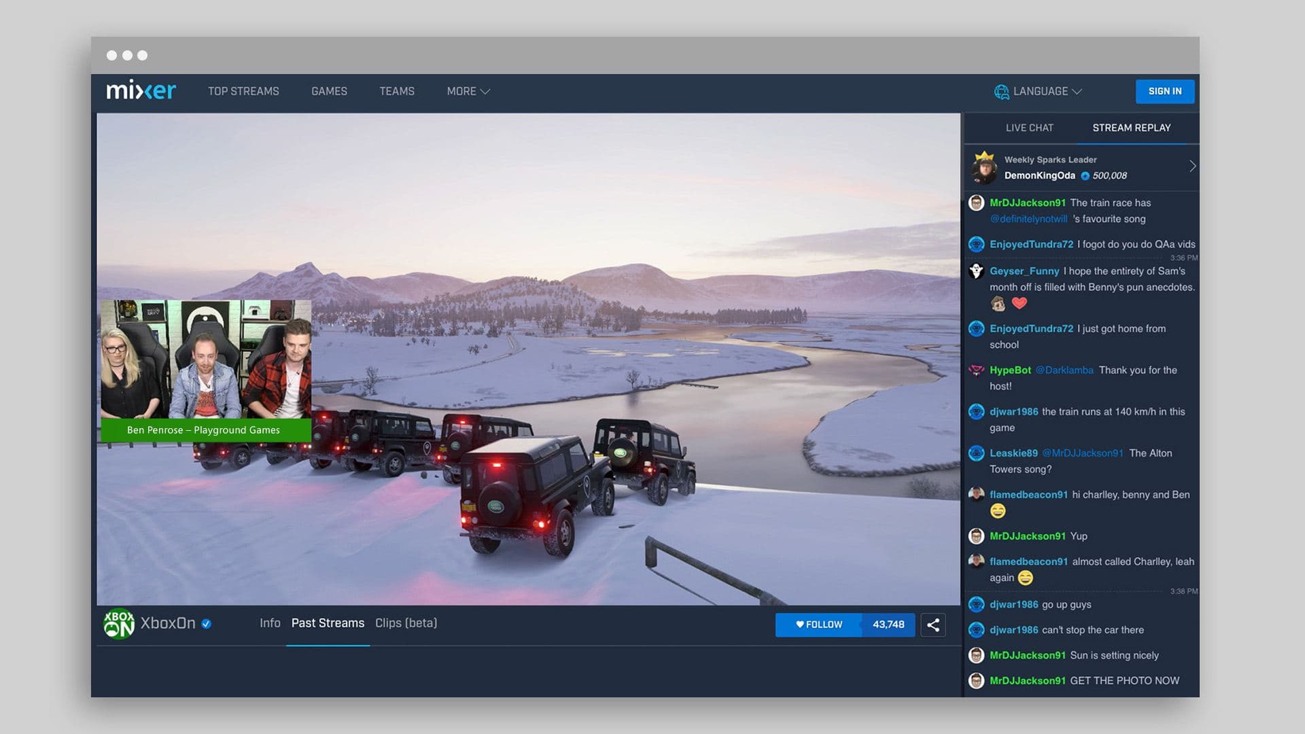Open the Info tab
The height and width of the screenshot is (734, 1305).
point(270,623)
